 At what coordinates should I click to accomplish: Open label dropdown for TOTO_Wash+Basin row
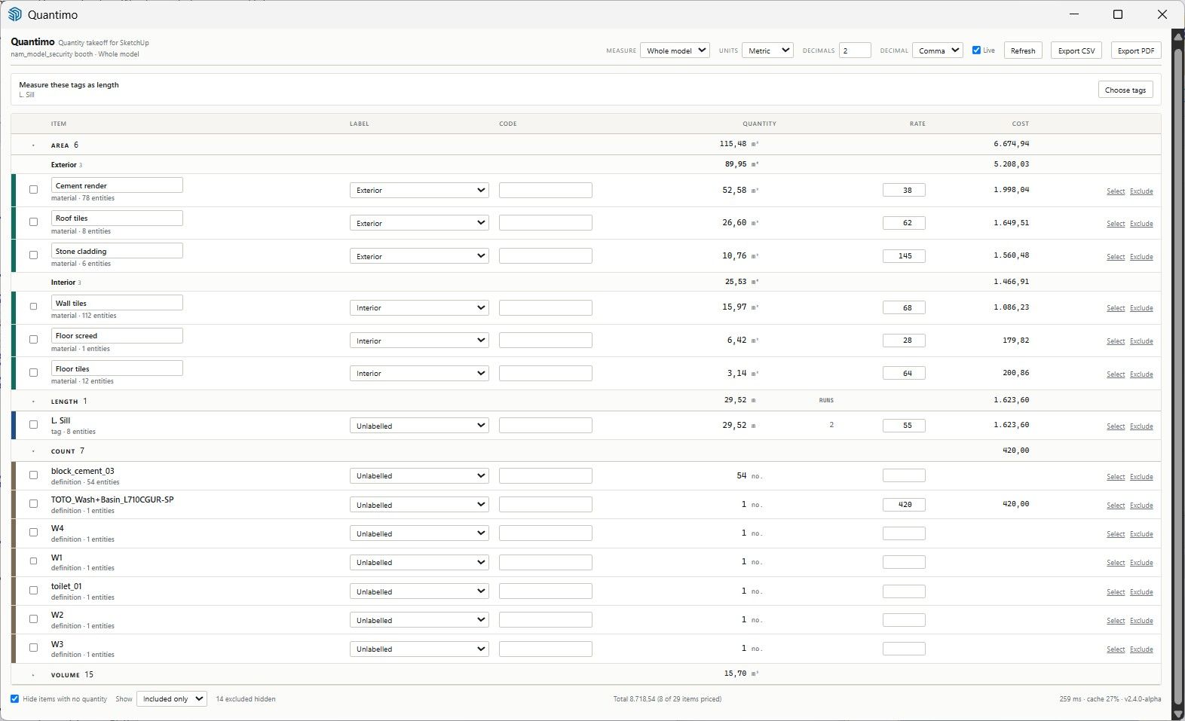(x=419, y=505)
